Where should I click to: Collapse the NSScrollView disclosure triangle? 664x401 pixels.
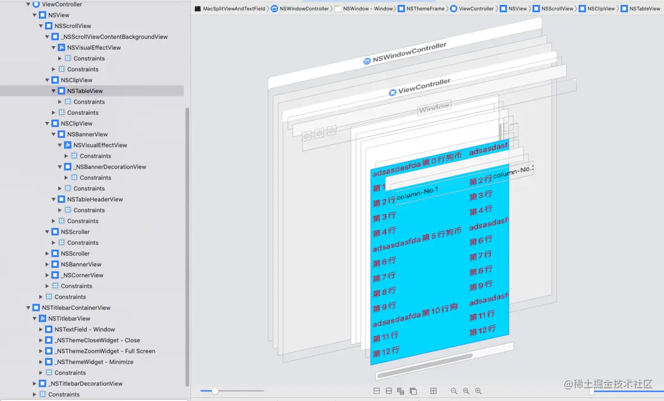point(41,26)
